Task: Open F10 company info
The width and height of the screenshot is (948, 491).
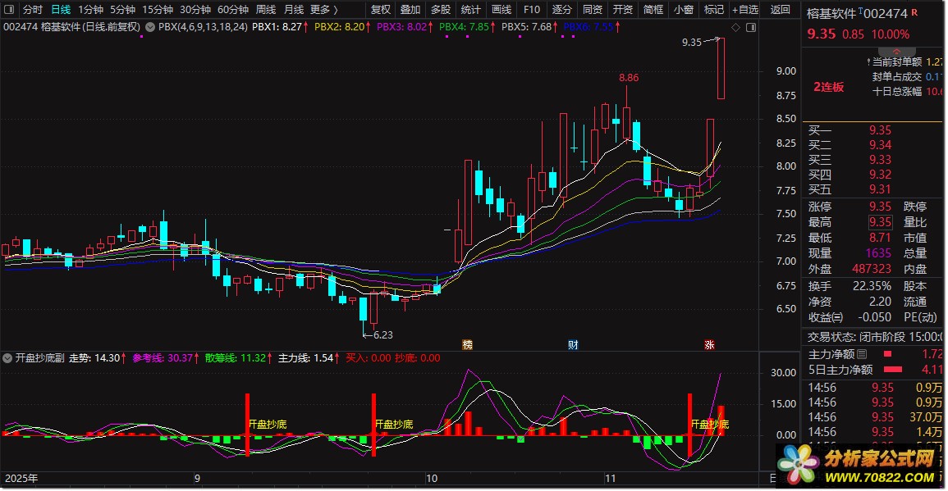Action: (x=531, y=10)
